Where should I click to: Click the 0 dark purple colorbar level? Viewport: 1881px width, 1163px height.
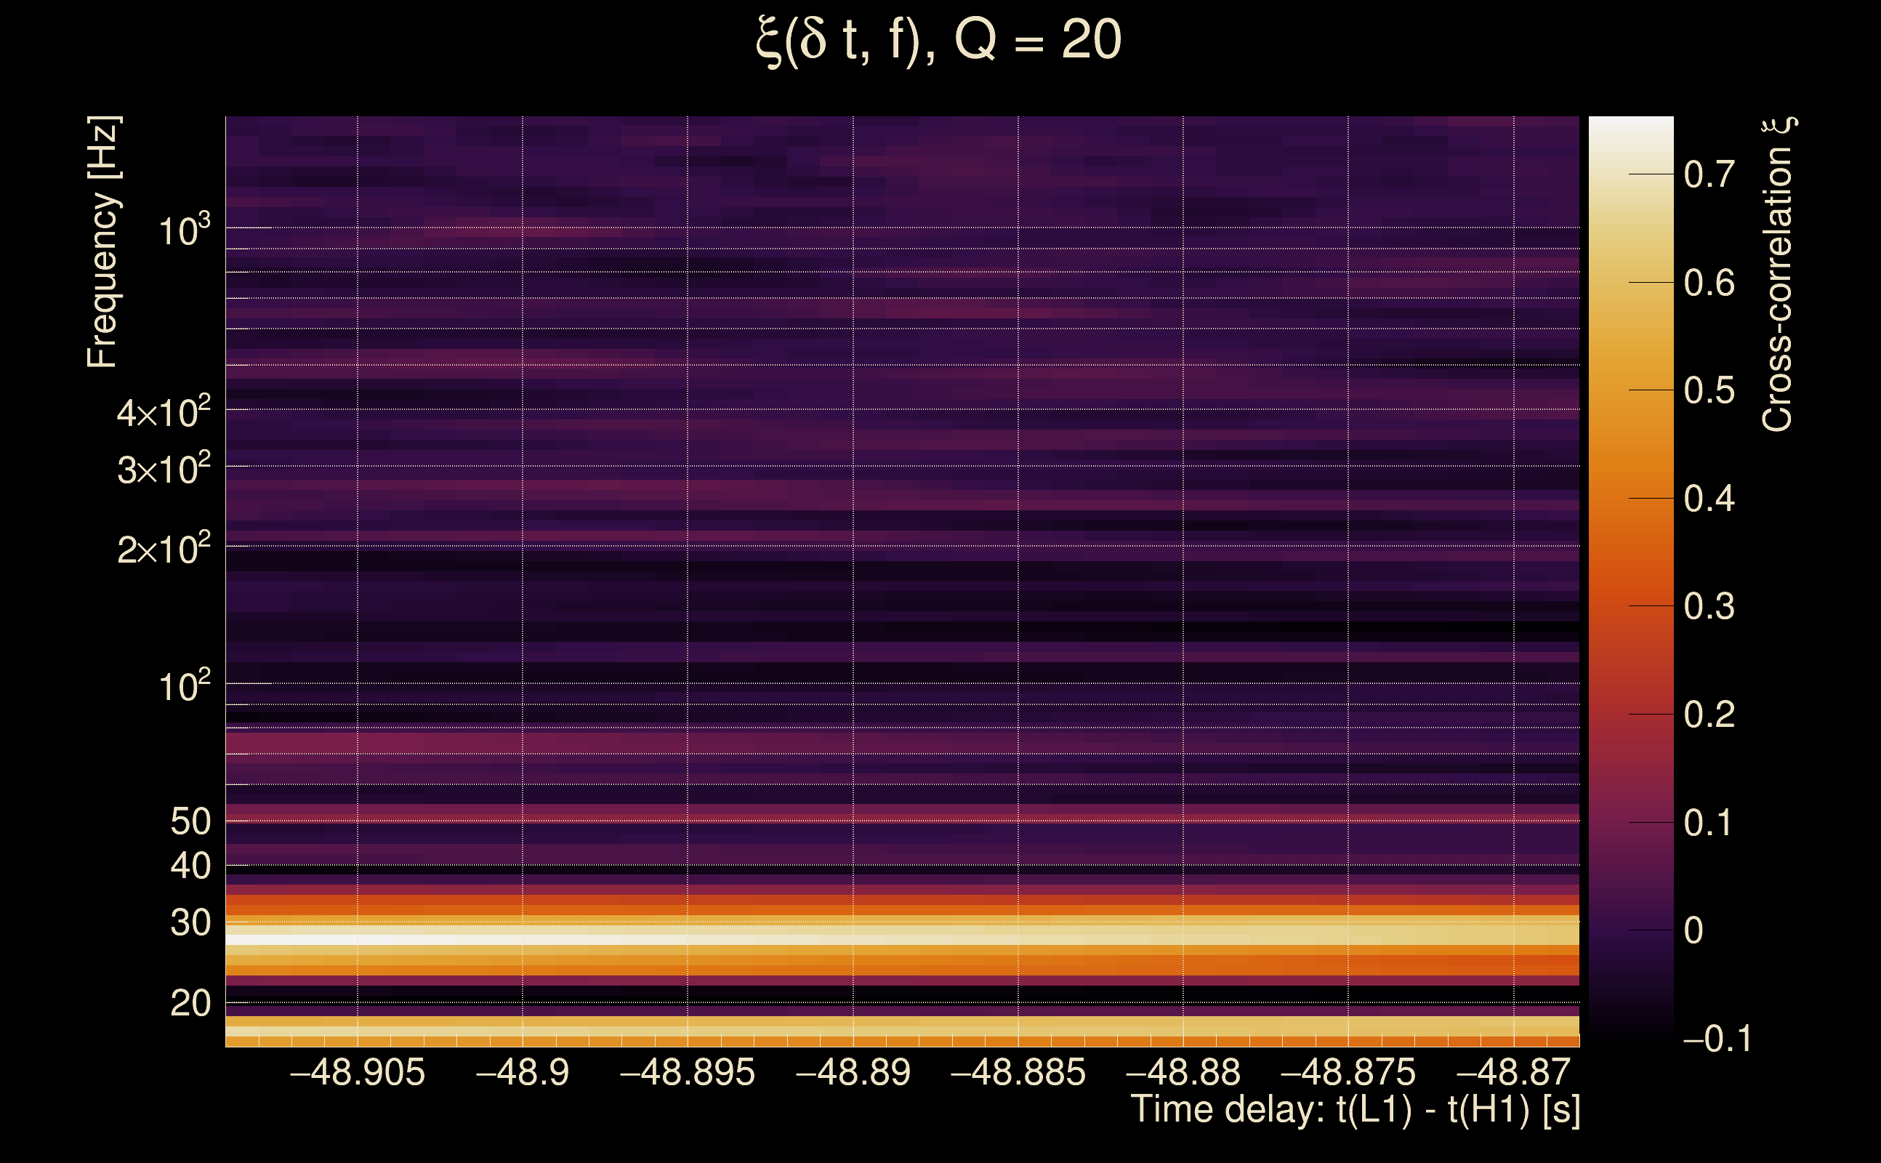point(1630,930)
